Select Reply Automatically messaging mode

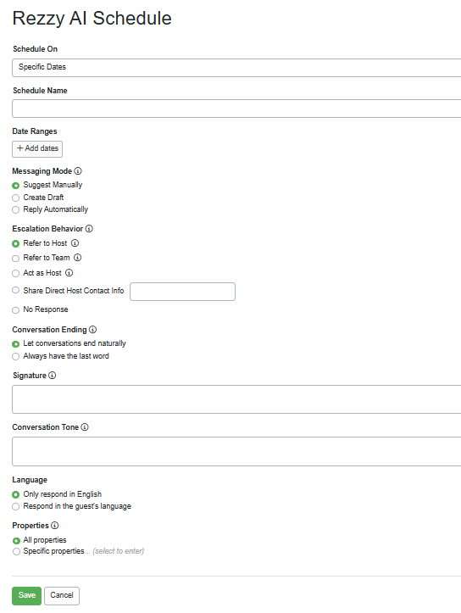[x=15, y=210]
